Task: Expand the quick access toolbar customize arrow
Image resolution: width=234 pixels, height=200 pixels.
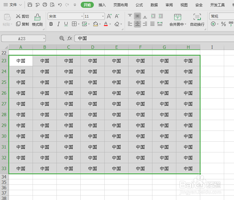Action: pos(75,5)
